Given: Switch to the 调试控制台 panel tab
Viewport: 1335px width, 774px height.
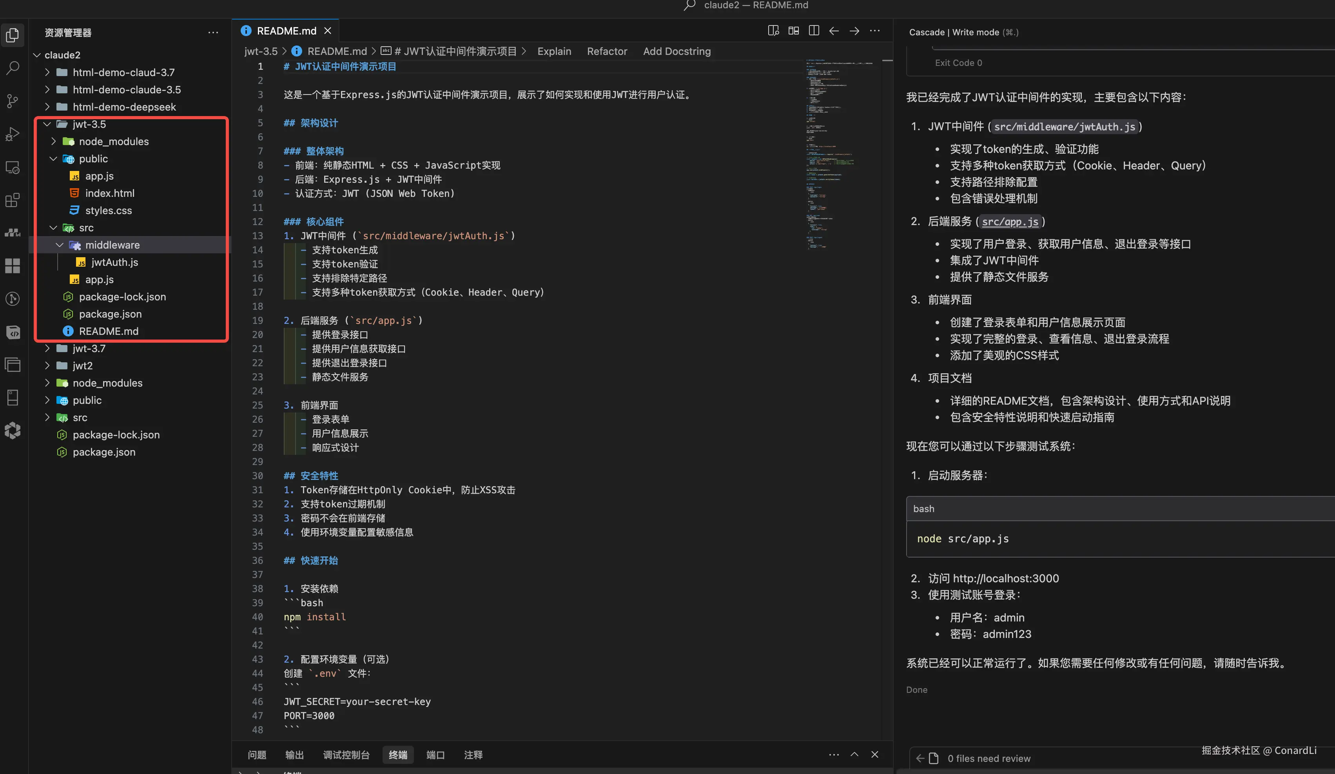Looking at the screenshot, I should point(346,755).
